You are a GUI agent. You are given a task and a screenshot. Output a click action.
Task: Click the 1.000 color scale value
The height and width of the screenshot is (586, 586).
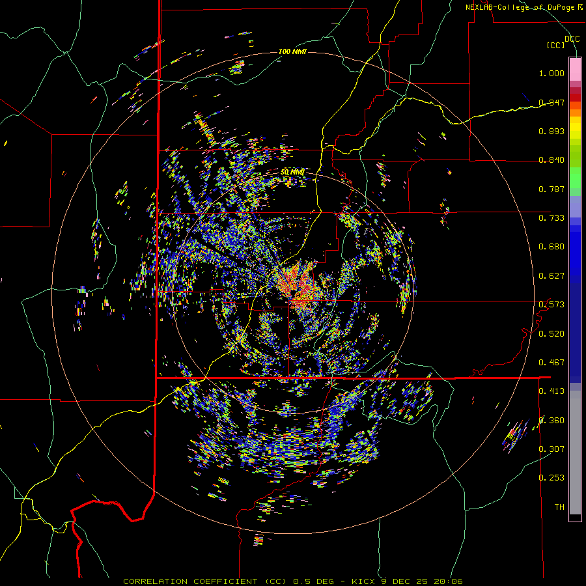pyautogui.click(x=551, y=73)
